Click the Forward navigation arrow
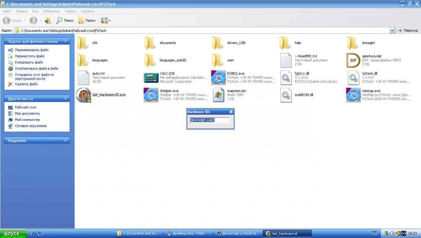 point(33,21)
